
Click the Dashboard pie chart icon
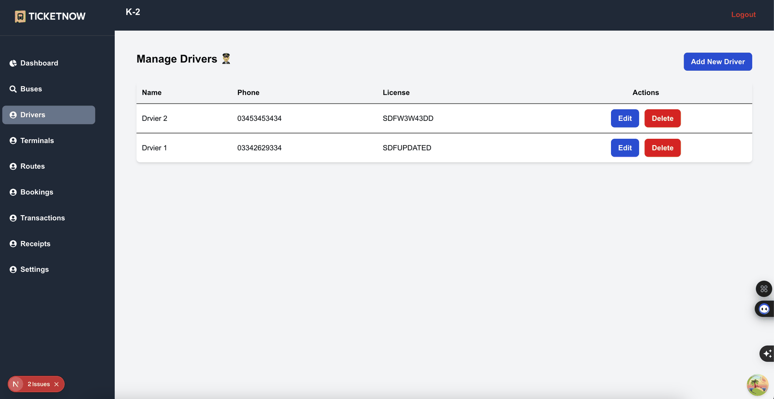tap(13, 63)
